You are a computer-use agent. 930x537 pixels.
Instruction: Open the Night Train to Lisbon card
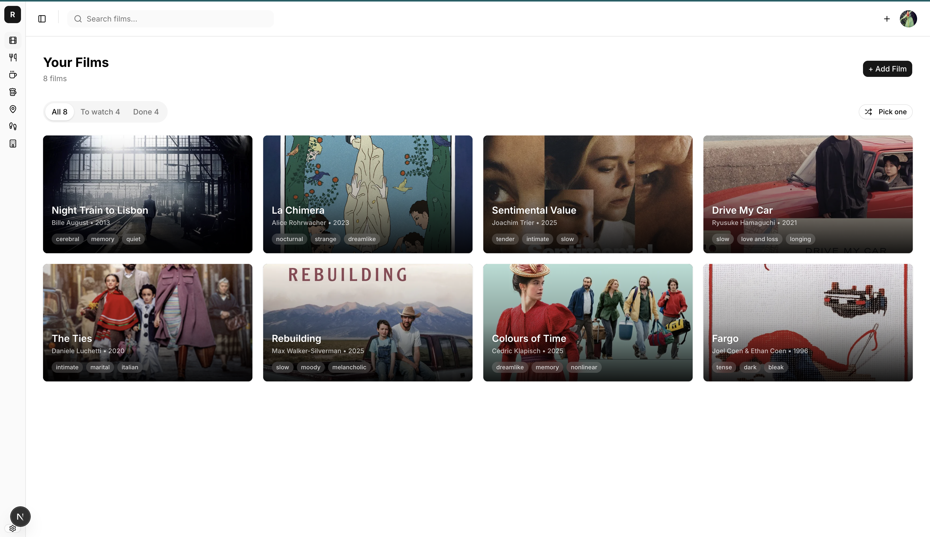pos(148,194)
